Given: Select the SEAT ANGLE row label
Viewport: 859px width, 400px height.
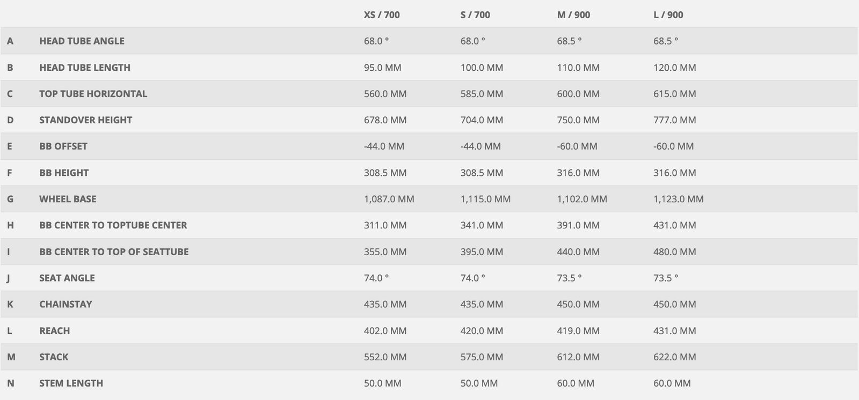Looking at the screenshot, I should point(67,278).
